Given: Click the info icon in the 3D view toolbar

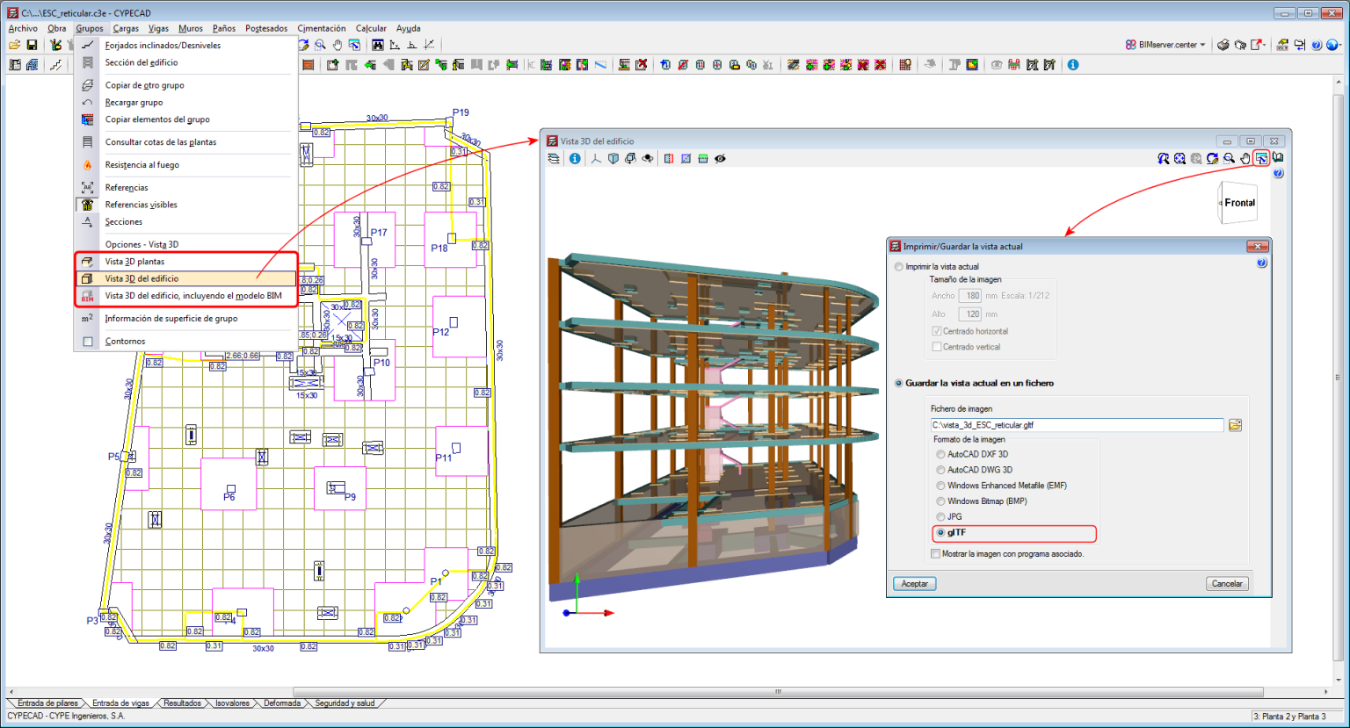Looking at the screenshot, I should point(576,158).
